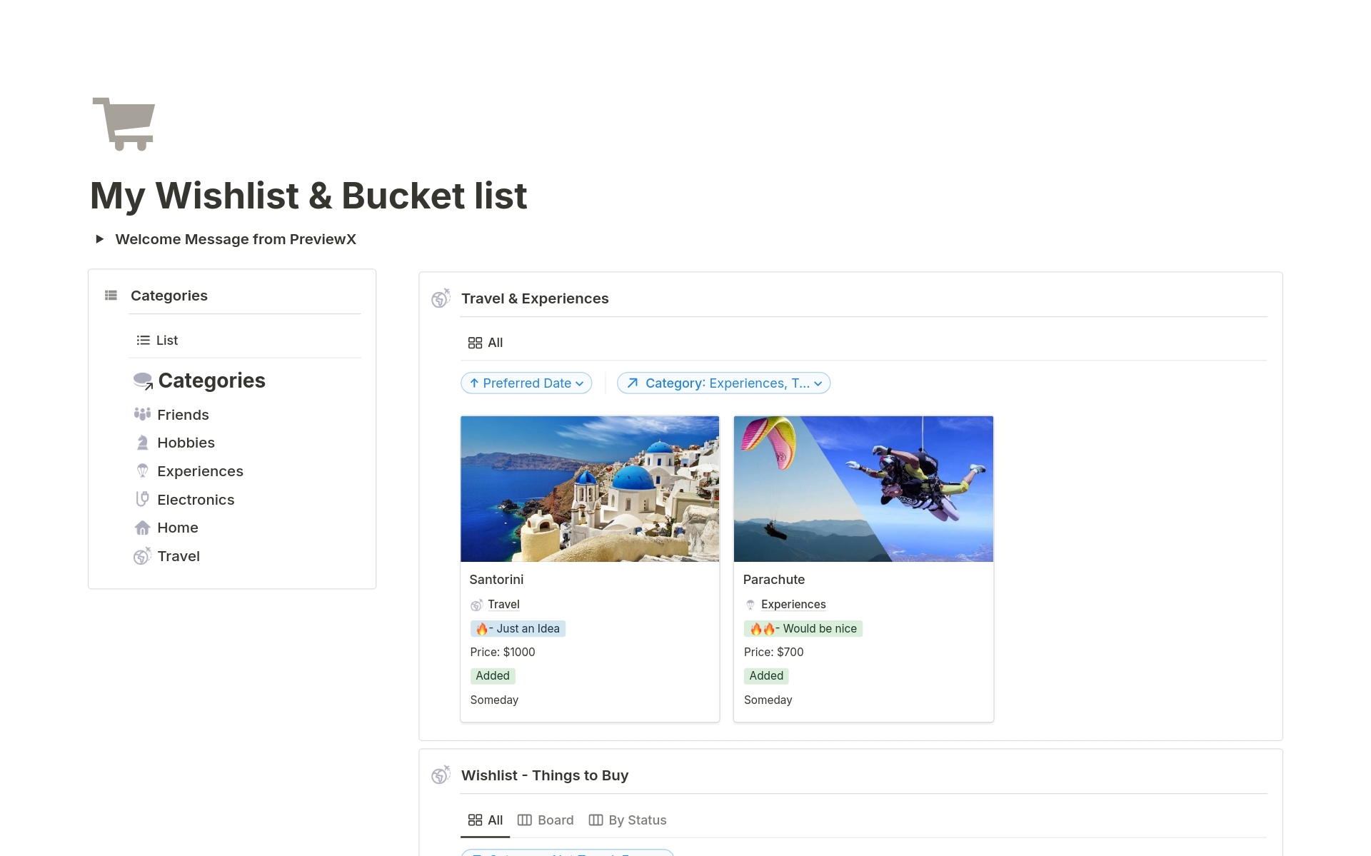Image resolution: width=1371 pixels, height=856 pixels.
Task: Expand the Welcome Message from PreviewX toggle
Action: coord(100,239)
